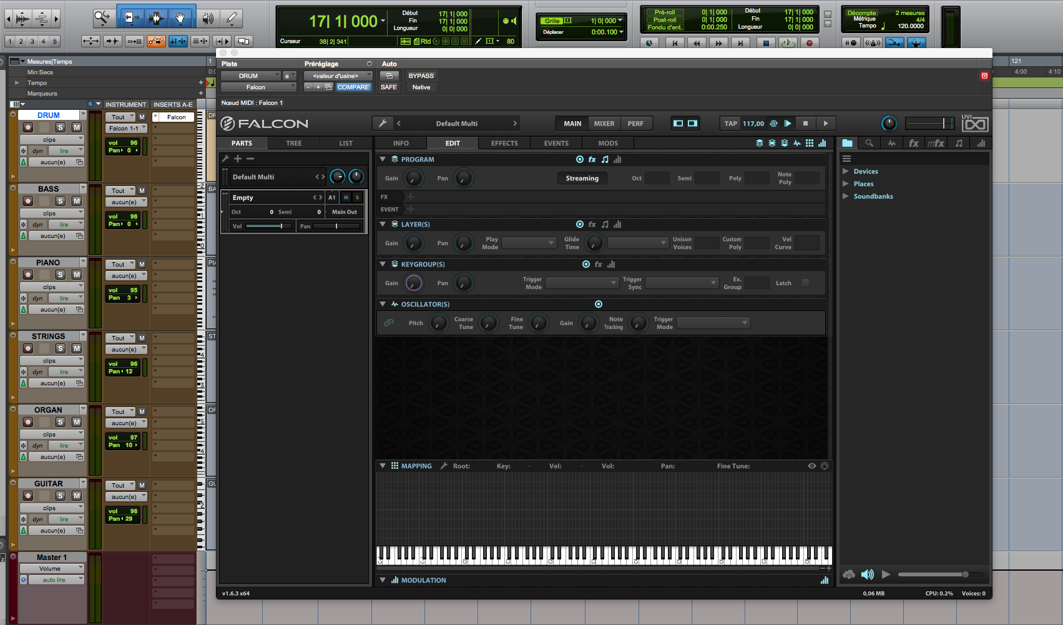Open the fx presets browser tab
Viewport: 1063px width, 625px height.
tap(913, 143)
